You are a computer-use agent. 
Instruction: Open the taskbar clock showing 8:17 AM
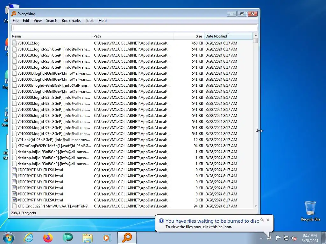310,238
